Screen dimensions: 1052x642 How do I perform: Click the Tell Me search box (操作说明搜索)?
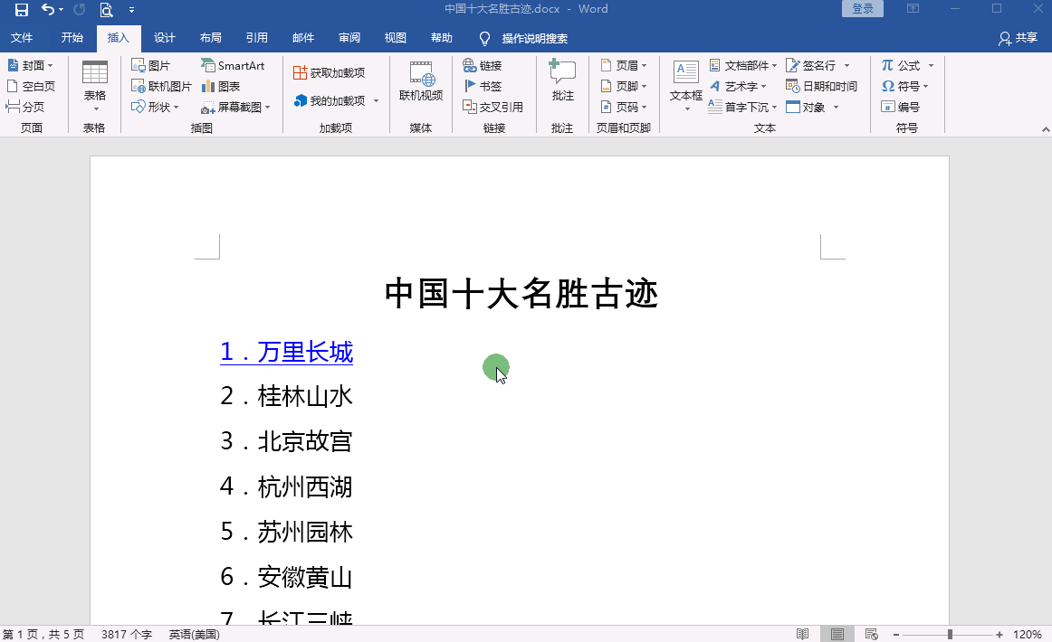click(523, 39)
